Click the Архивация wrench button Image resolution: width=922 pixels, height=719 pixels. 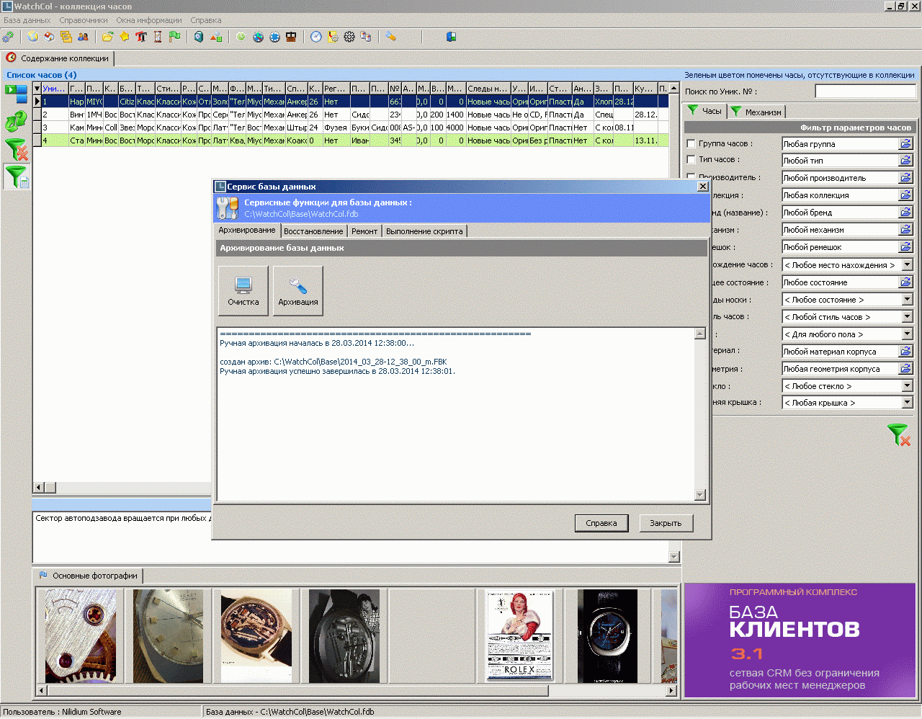298,290
